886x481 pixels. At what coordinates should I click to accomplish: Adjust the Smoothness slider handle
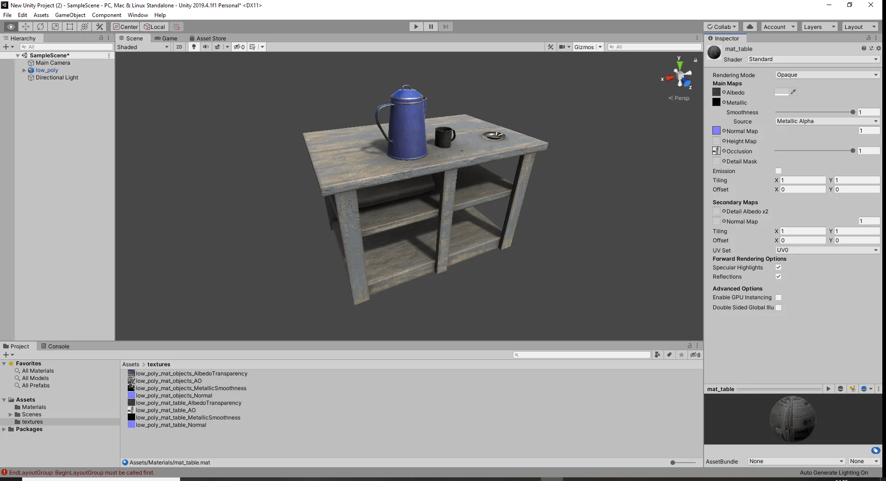[853, 112]
